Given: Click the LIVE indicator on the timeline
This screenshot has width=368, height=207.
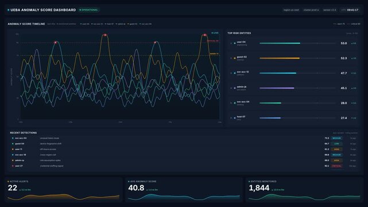Looking at the screenshot, I should click(215, 33).
